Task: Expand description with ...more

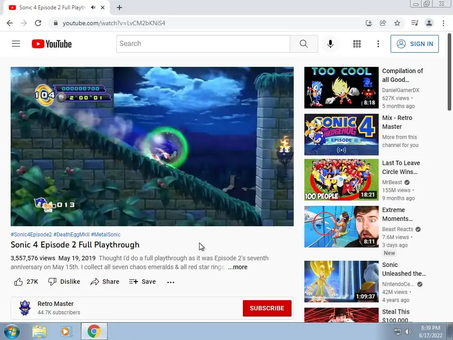Action: [238, 267]
